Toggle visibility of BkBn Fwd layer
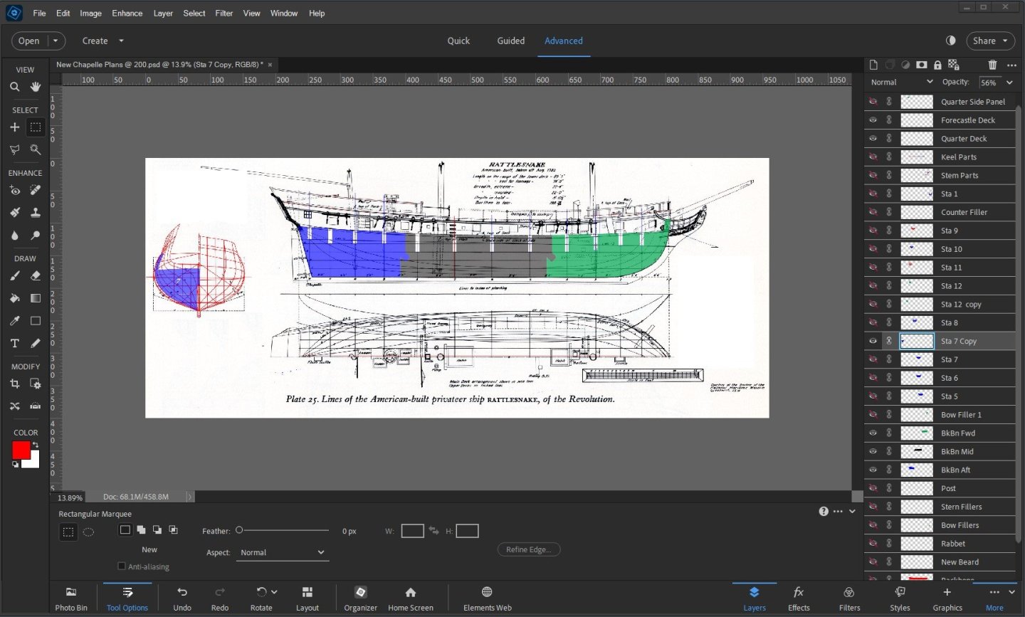1025x617 pixels. coord(873,433)
